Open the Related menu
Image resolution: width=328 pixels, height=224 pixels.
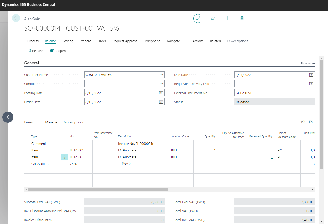point(215,41)
